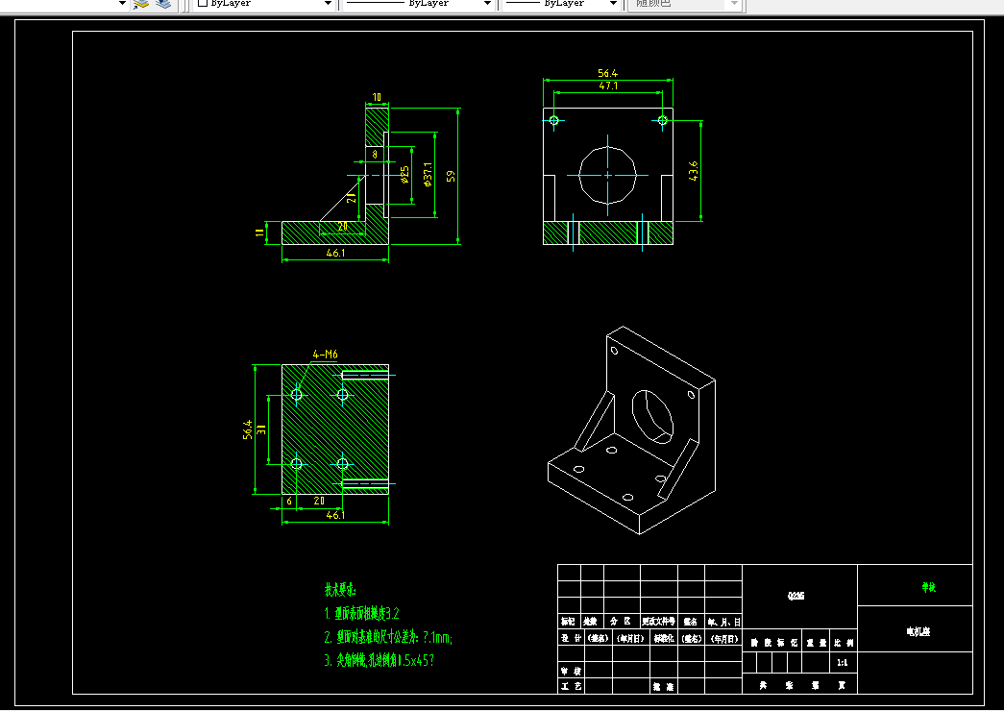Image resolution: width=1004 pixels, height=711 pixels.
Task: Select the "31" hole spacing dimension
Action: 261,429
